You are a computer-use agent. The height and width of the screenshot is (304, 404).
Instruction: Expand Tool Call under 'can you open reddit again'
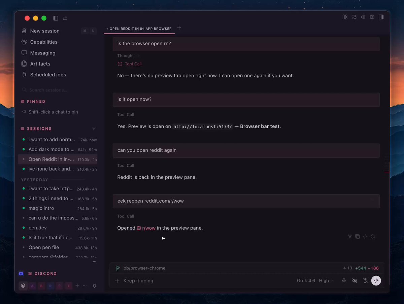(x=126, y=166)
